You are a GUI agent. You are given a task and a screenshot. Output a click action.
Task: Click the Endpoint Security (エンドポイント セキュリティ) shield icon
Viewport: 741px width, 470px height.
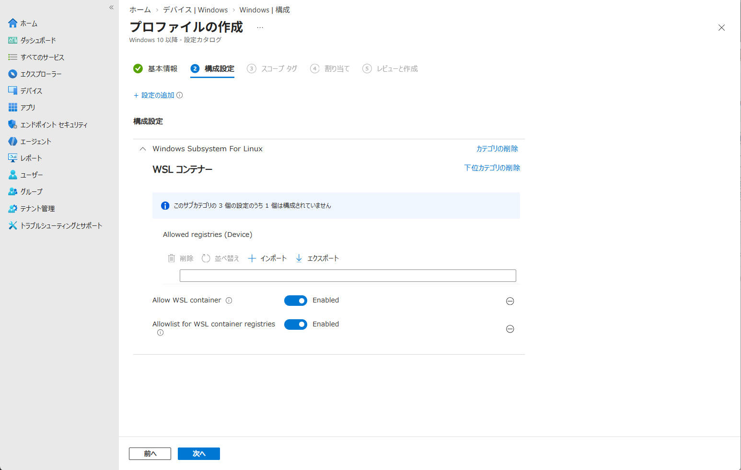13,124
